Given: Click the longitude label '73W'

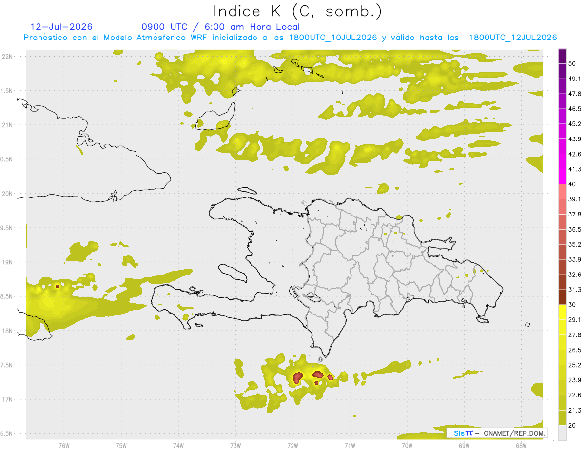Looking at the screenshot, I should pyautogui.click(x=235, y=445).
